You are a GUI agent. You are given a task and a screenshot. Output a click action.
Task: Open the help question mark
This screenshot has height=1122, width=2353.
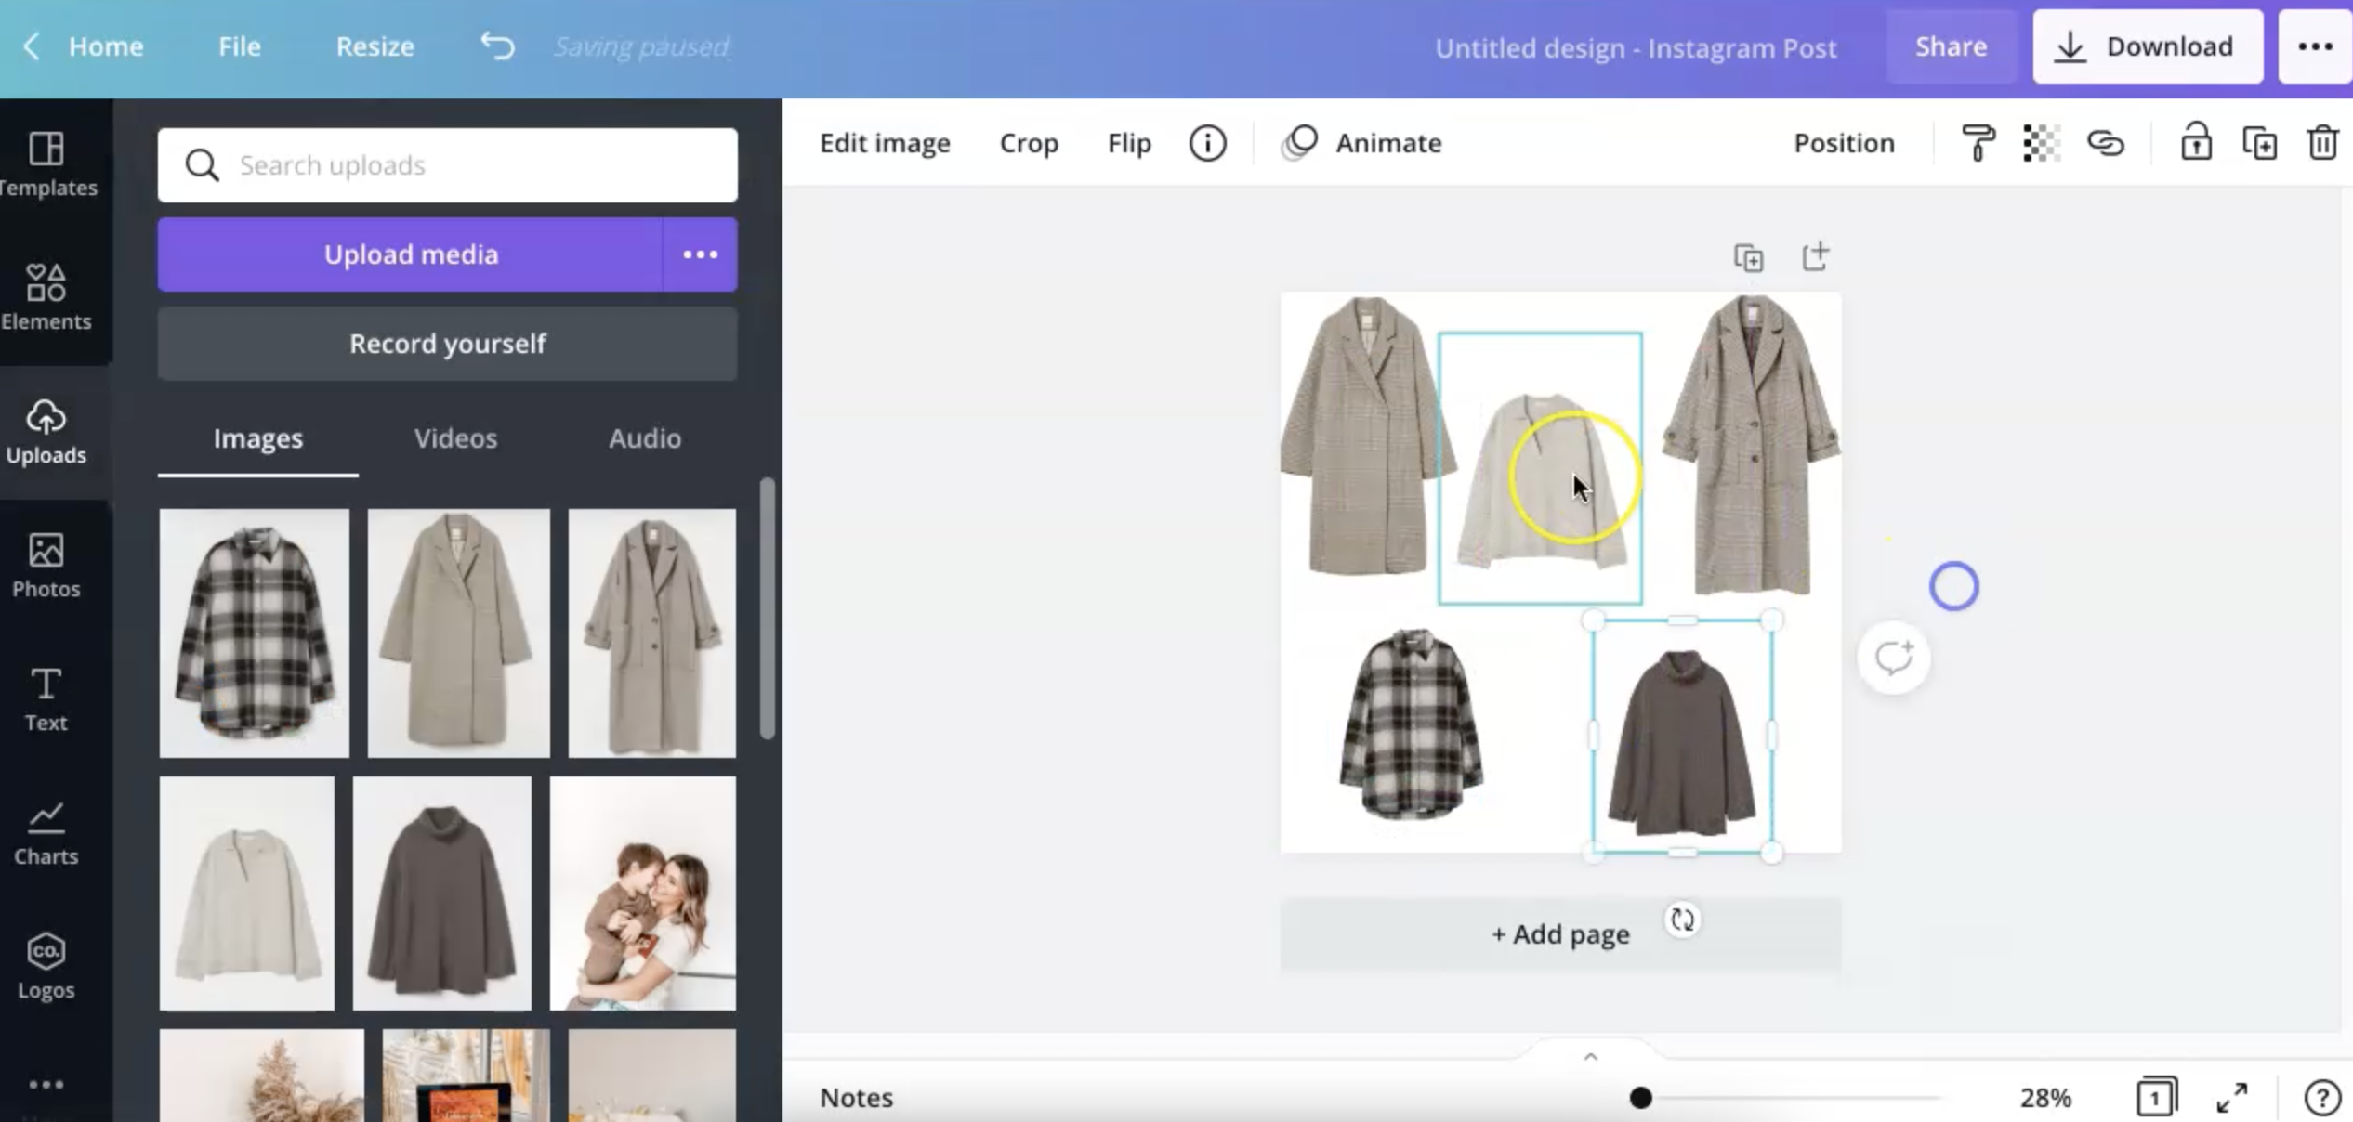click(x=2321, y=1097)
